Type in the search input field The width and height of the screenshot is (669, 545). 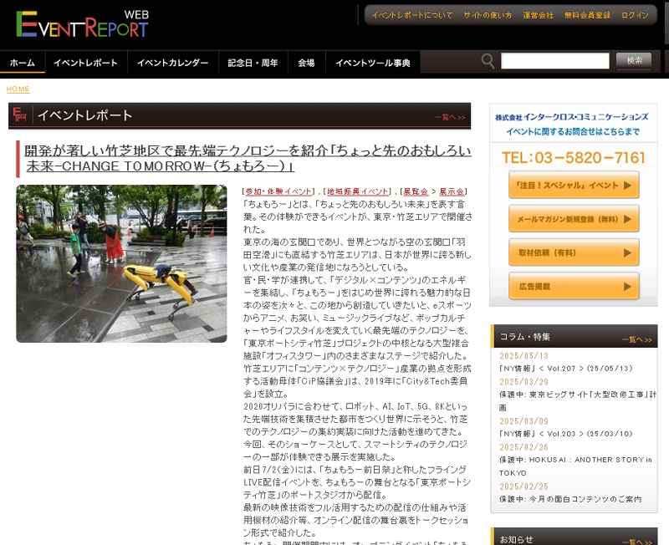(554, 61)
